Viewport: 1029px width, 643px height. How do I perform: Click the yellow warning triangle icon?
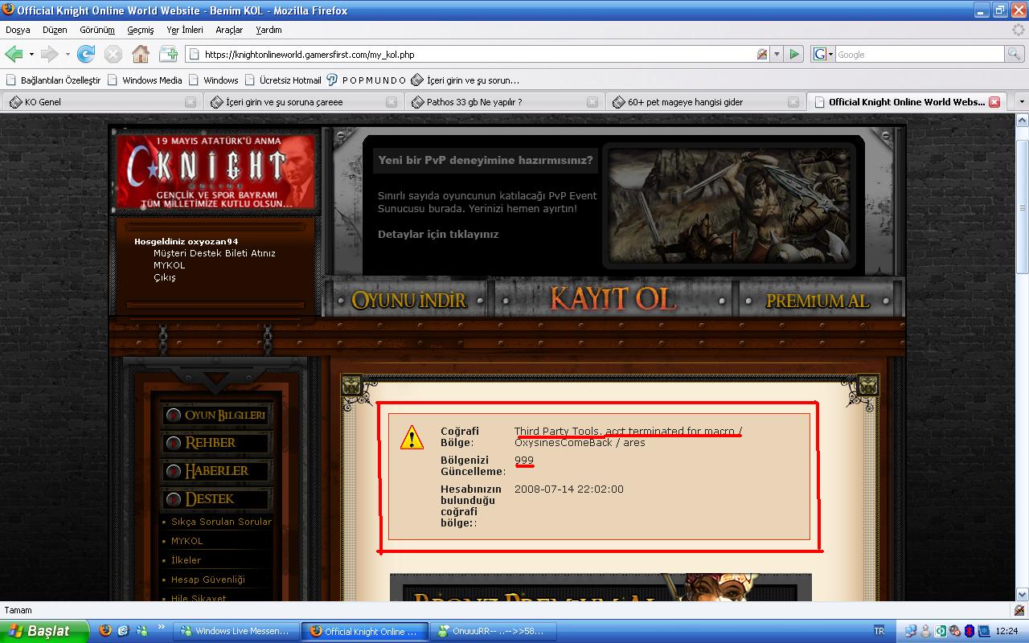[x=412, y=437]
